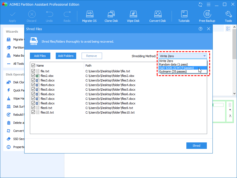Click the Discard toolbar icon

tap(32, 14)
